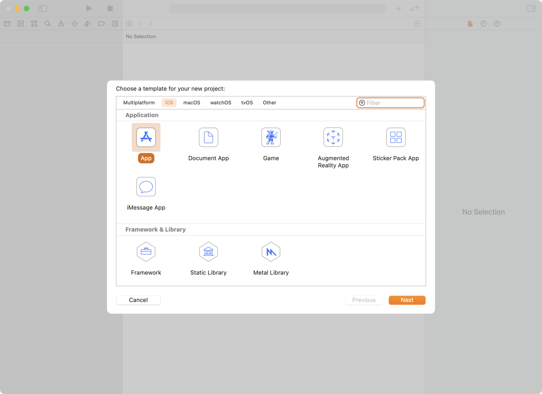The width and height of the screenshot is (542, 394).
Task: Click the Run (play) button
Action: coord(89,8)
